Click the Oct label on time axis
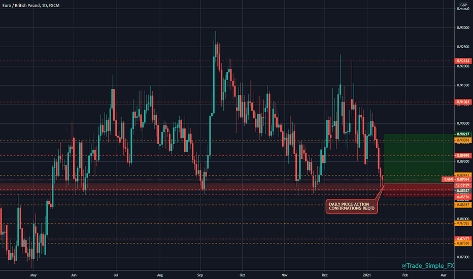473x279 pixels. tap(242, 275)
